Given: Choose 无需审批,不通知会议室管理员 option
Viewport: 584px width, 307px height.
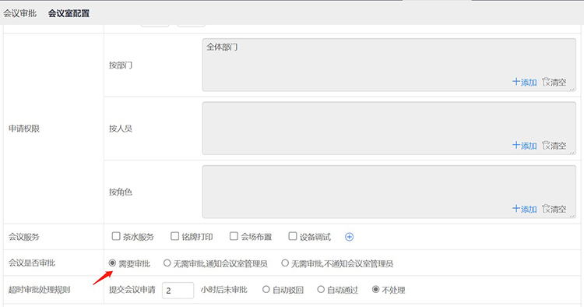Looking at the screenshot, I should tap(285, 263).
